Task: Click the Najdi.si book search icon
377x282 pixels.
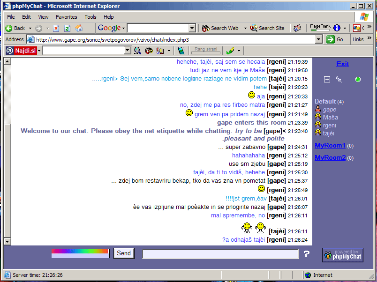Action: coord(160,51)
